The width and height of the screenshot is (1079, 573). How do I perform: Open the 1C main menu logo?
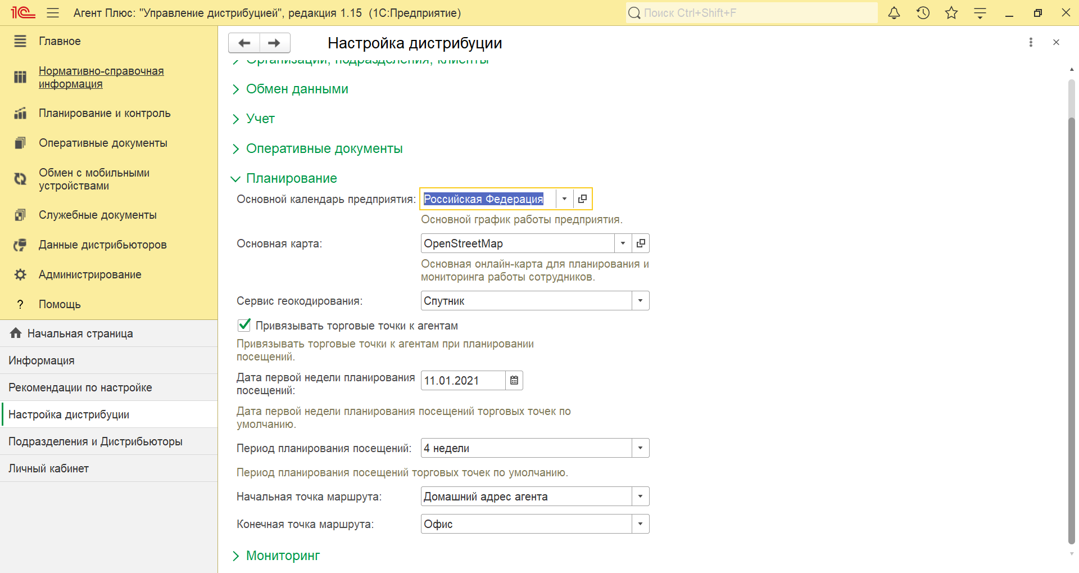tap(23, 12)
